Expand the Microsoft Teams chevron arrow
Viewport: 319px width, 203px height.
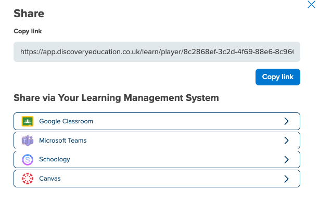[x=286, y=141]
